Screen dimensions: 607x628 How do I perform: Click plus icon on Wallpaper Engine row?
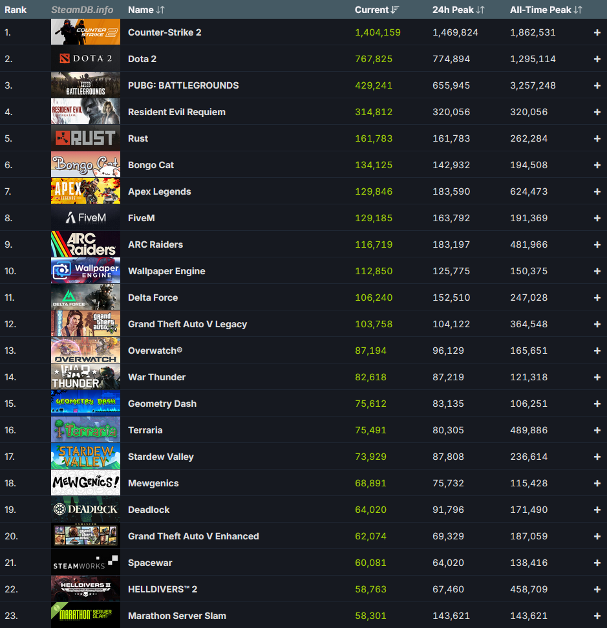(597, 271)
